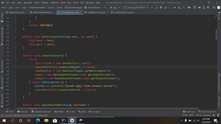Collapse connectServer method at line 54
This screenshot has height=124, width=221.
coord(16,56)
